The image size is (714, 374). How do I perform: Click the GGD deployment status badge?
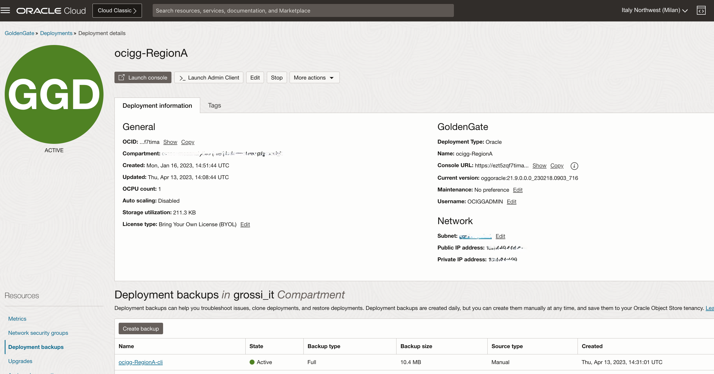tap(54, 94)
